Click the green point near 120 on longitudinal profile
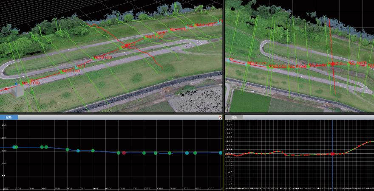Image resolution: width=374 pixels, height=191 pixels. coord(144,153)
